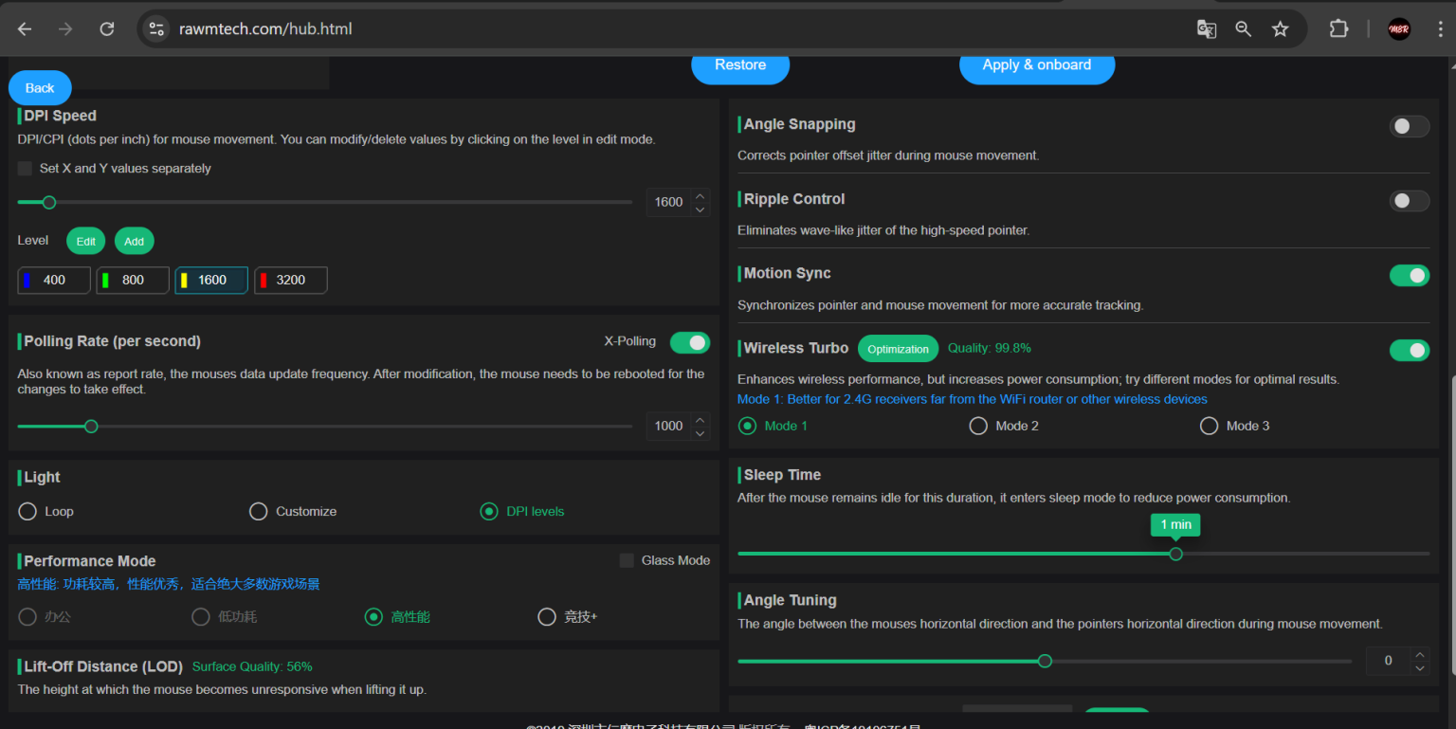
Task: Check Set X and Y values separately
Action: (26, 169)
